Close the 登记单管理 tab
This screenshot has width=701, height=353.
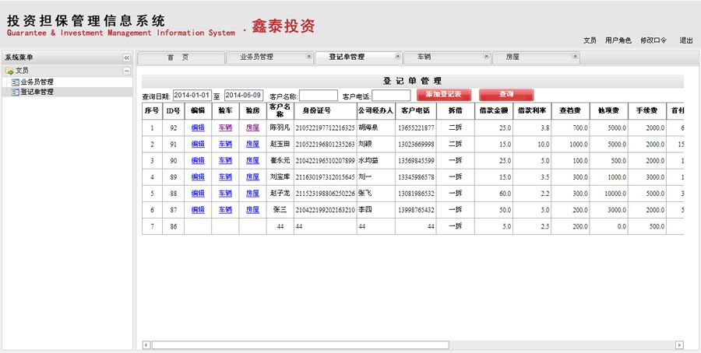click(x=397, y=57)
